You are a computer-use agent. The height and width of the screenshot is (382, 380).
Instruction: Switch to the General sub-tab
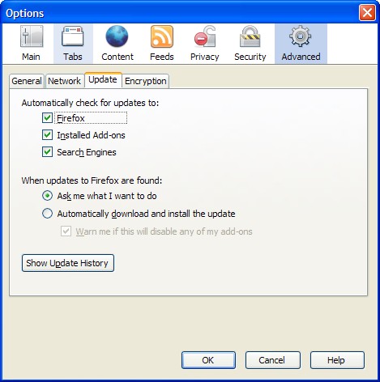point(27,81)
